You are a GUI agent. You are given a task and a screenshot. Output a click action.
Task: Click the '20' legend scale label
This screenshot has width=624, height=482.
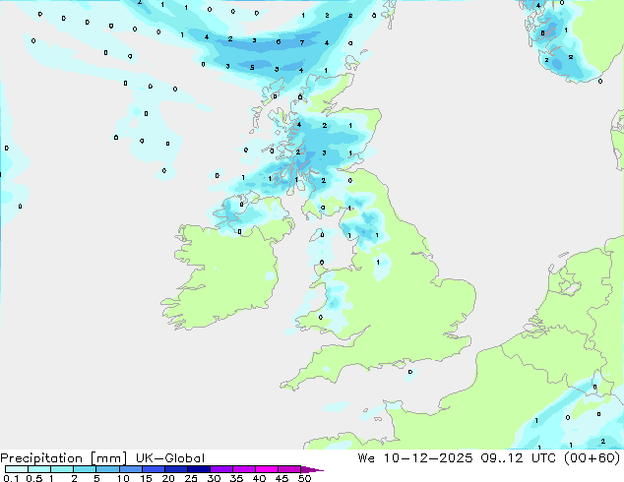168,478
